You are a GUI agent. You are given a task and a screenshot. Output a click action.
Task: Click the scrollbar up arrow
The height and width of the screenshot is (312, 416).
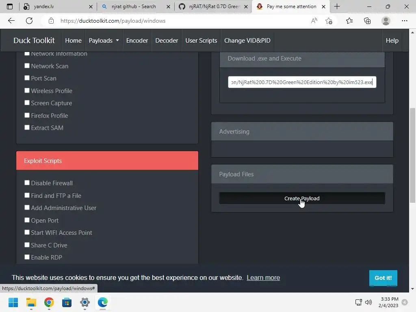412,32
